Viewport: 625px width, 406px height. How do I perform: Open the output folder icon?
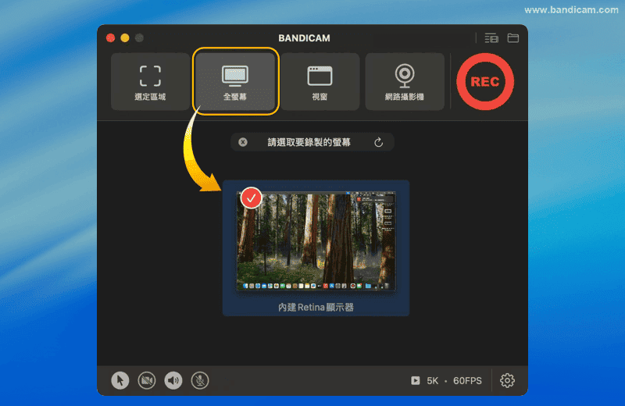pos(513,37)
